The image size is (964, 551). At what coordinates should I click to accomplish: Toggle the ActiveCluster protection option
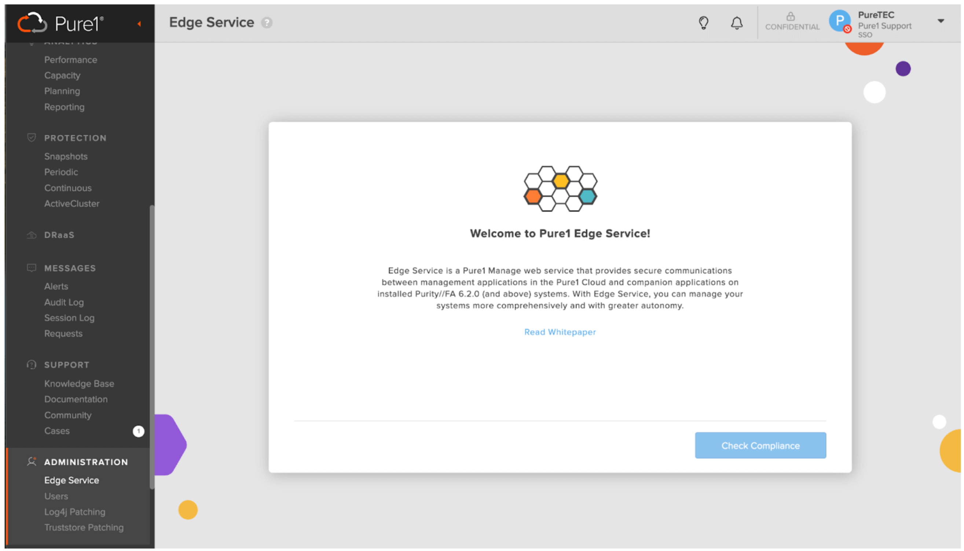tap(72, 203)
